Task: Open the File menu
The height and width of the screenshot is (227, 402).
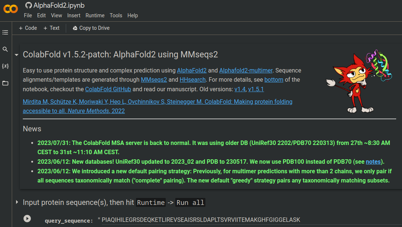Action: (x=28, y=15)
